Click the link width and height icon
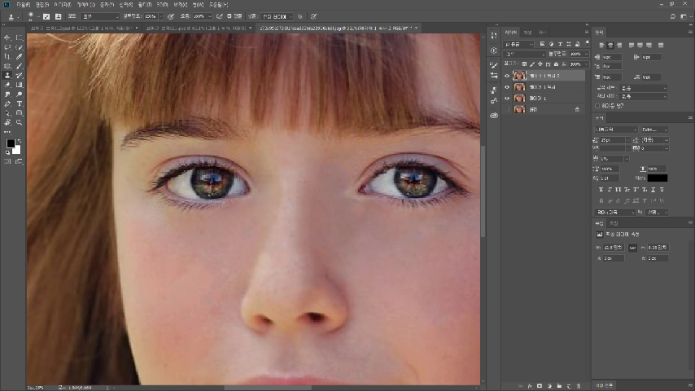The height and width of the screenshot is (391, 695). [x=632, y=247]
